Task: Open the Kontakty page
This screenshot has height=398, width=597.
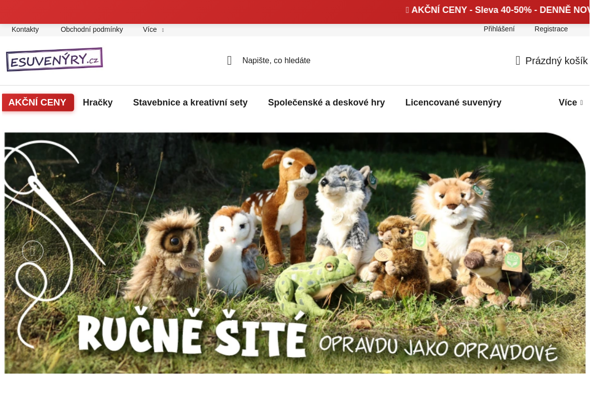Action: 25,29
